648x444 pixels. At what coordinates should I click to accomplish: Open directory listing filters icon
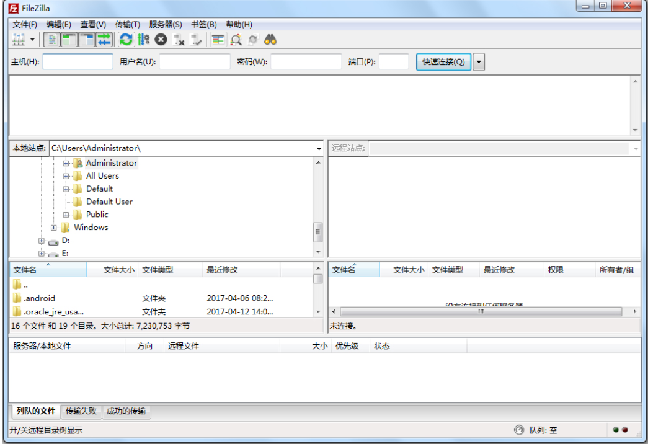[218, 40]
